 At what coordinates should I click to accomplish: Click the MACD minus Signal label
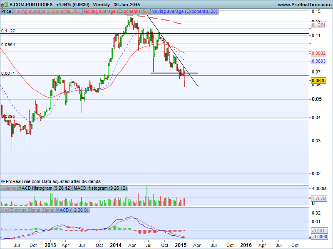(20, 210)
